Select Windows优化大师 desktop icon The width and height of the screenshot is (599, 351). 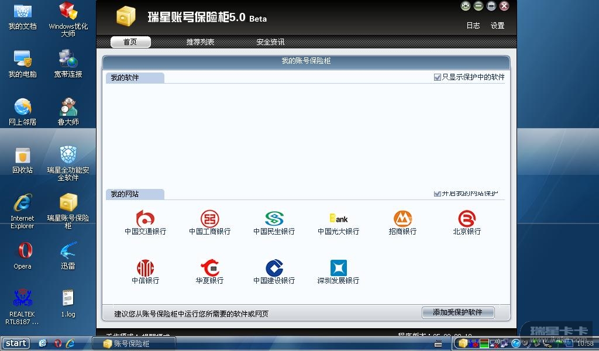pyautogui.click(x=68, y=19)
